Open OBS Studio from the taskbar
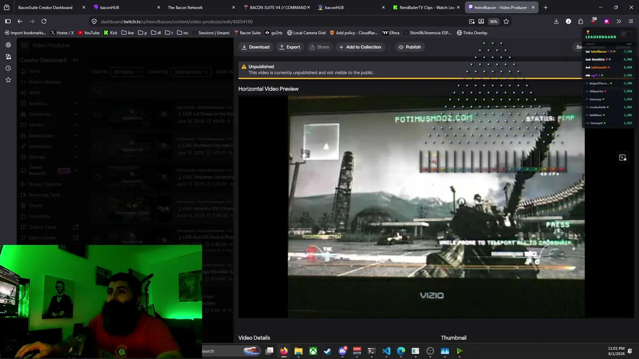The image size is (639, 359). (430, 351)
